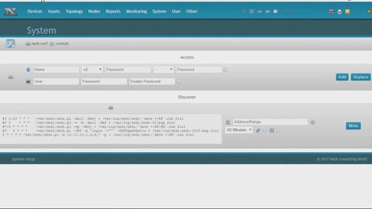This screenshot has height=209, width=372.
Task: Focus the second SNMP Password field
Action: [x=199, y=70]
